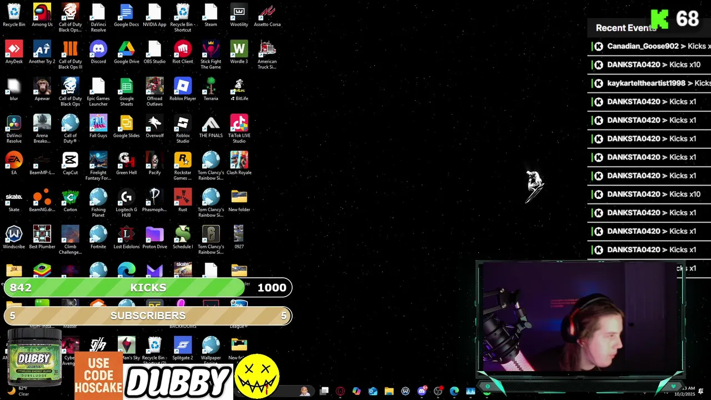Select the BitLife desktop icon
The image size is (711, 400).
(x=239, y=89)
